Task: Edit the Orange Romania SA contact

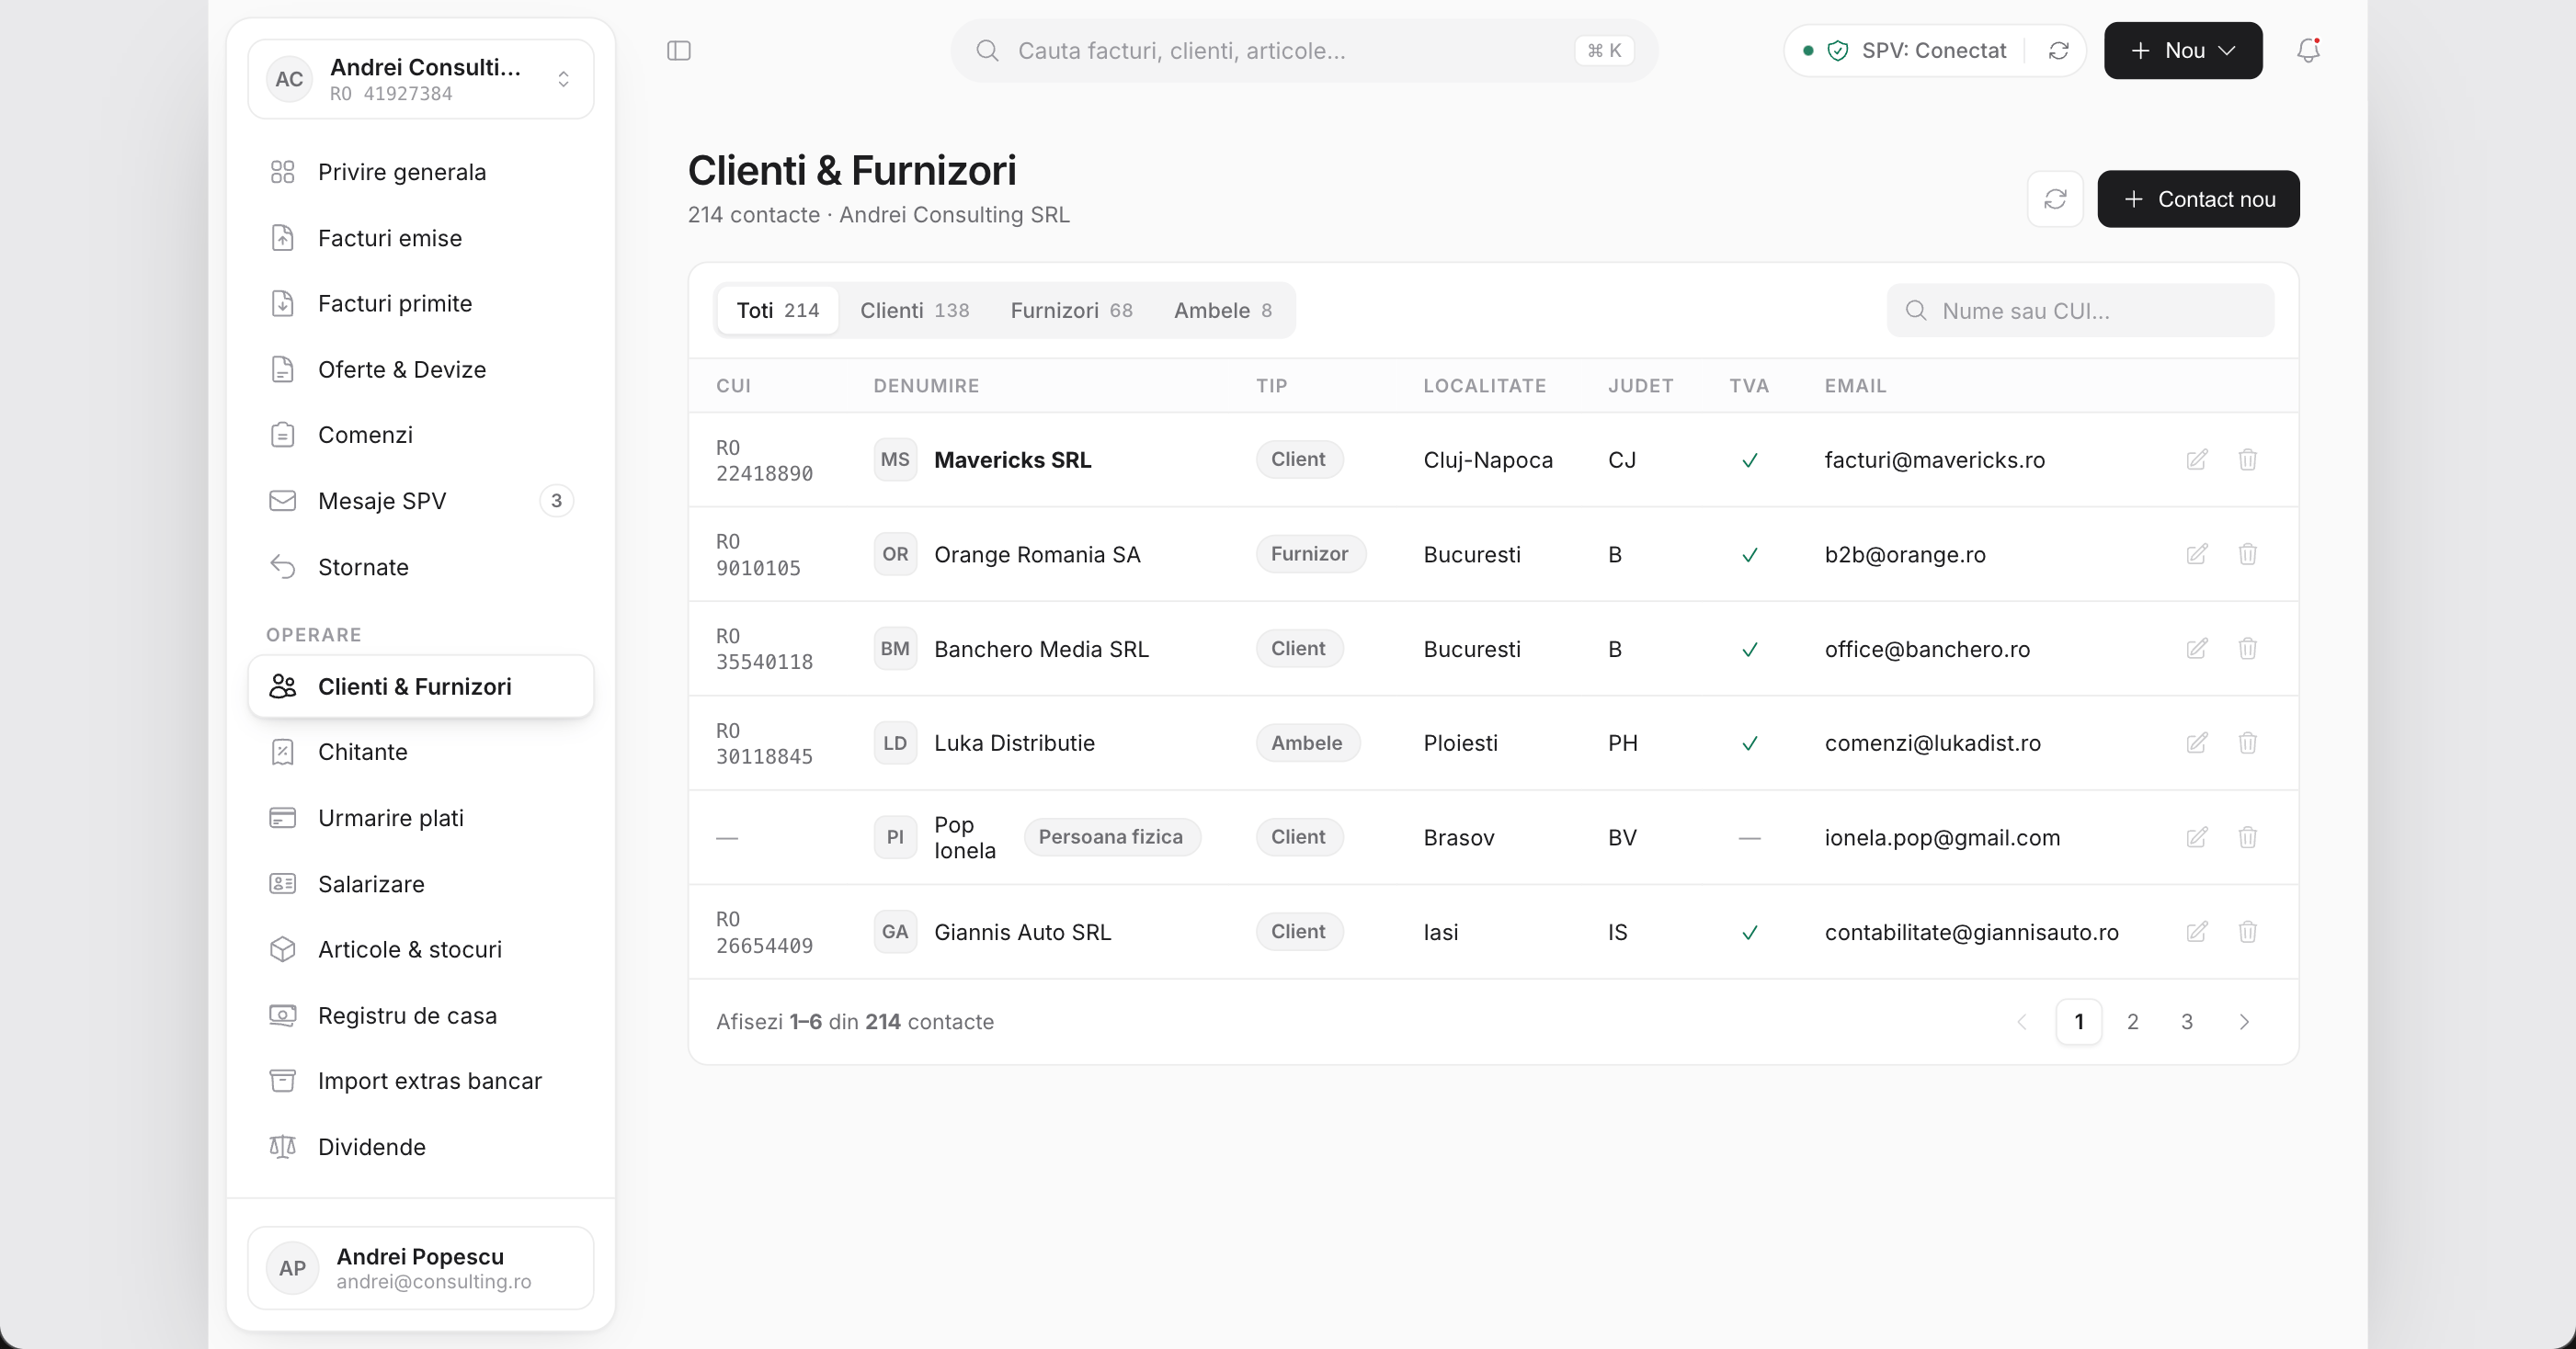Action: pyautogui.click(x=2196, y=555)
